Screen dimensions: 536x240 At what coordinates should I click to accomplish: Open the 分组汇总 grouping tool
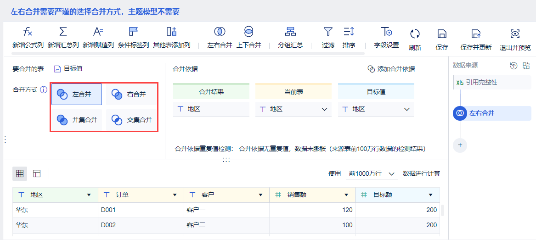click(x=290, y=32)
